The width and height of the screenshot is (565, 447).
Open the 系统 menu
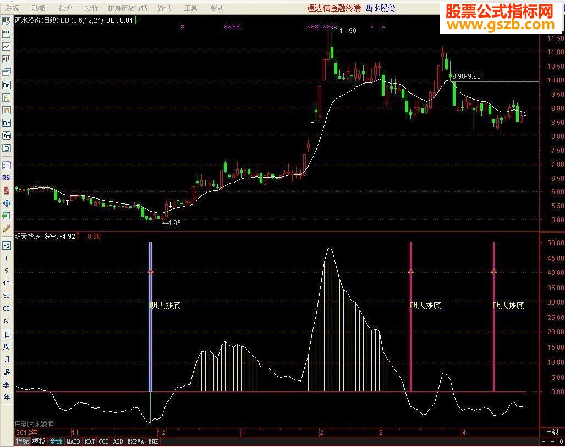13,8
